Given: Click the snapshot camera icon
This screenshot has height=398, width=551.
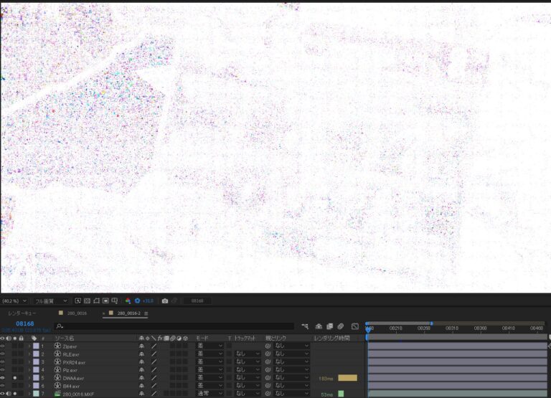Looking at the screenshot, I should [165, 300].
